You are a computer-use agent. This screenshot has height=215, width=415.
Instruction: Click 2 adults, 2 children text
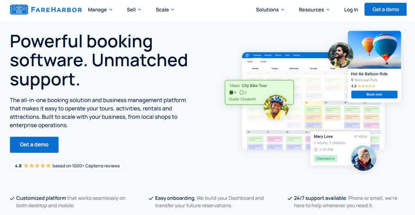click(329, 143)
